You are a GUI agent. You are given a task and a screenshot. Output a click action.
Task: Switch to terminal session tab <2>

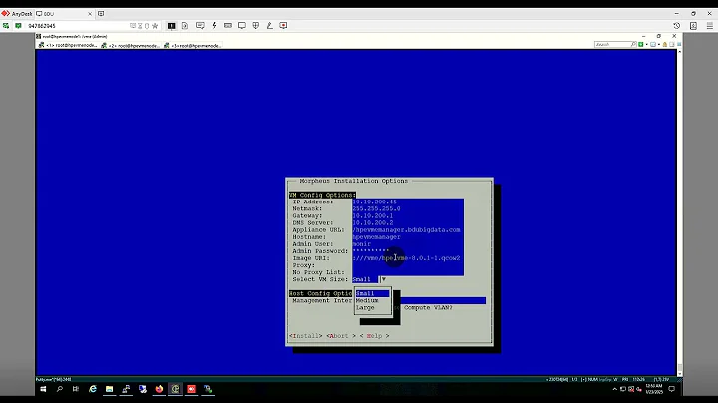[130, 45]
